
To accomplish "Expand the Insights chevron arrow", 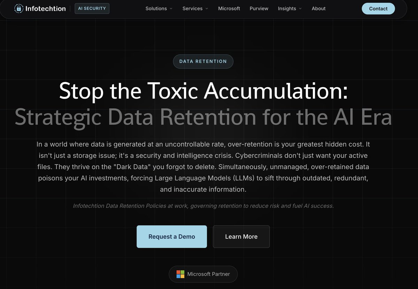I will coord(300,9).
